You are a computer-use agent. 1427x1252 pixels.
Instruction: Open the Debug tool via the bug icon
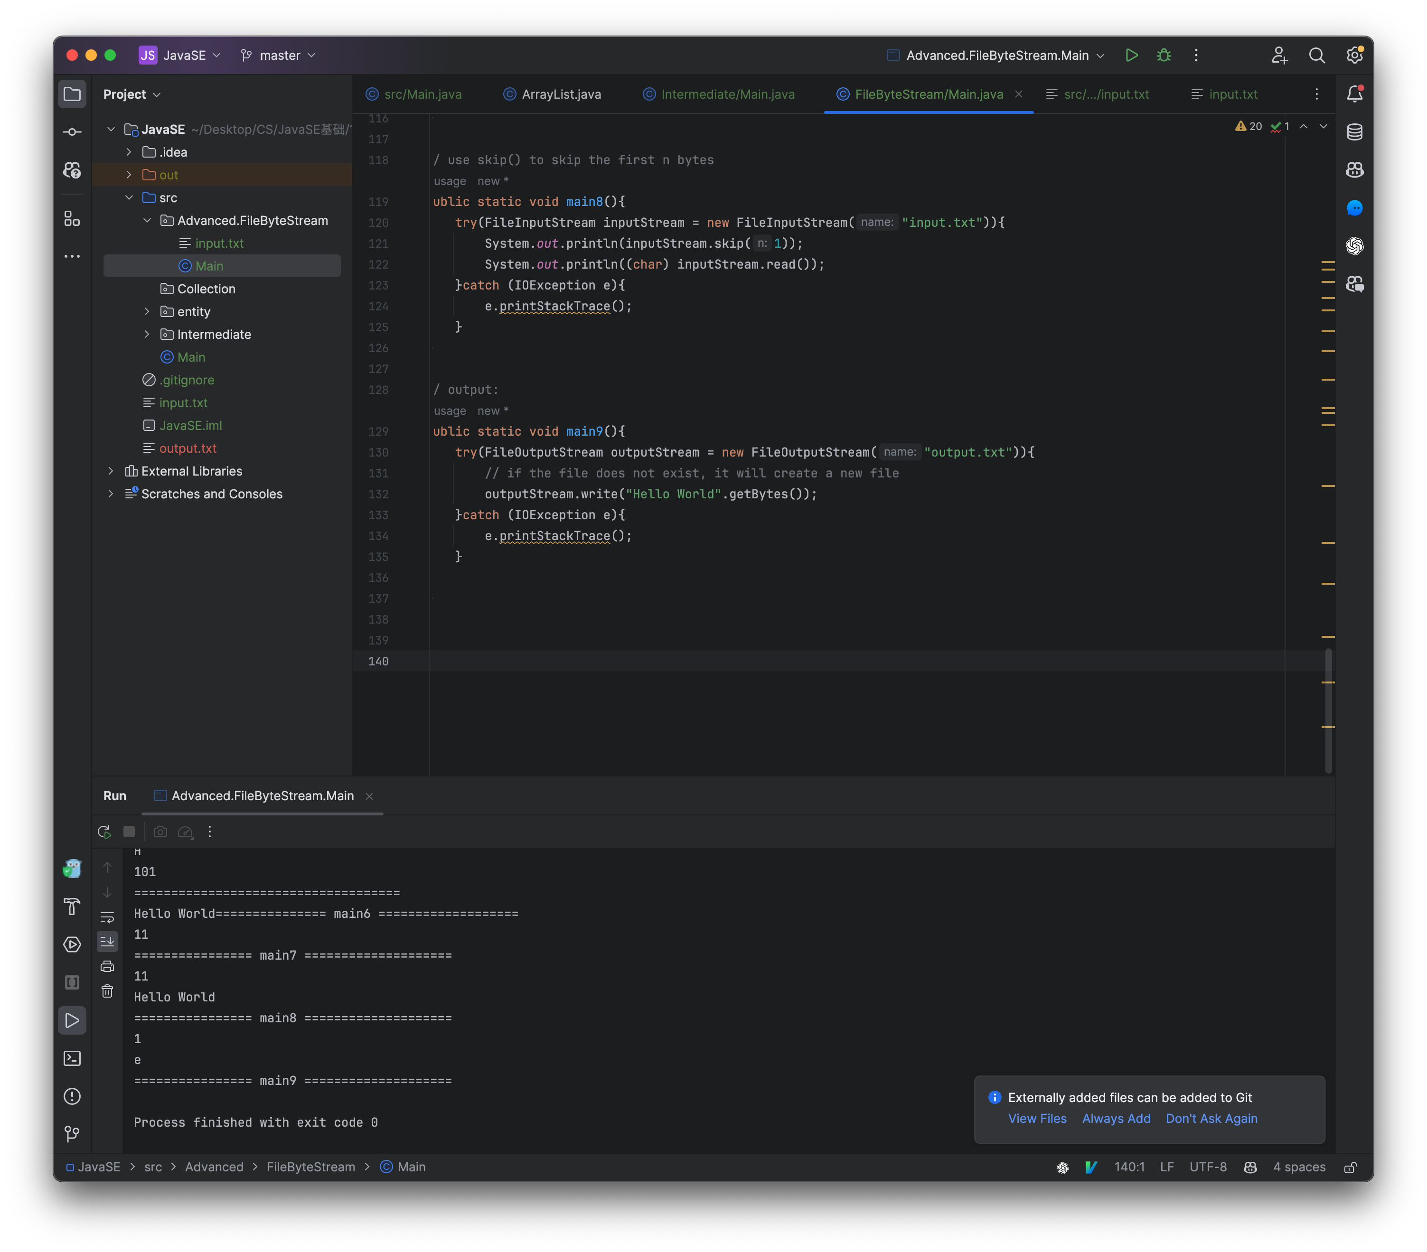click(1164, 55)
